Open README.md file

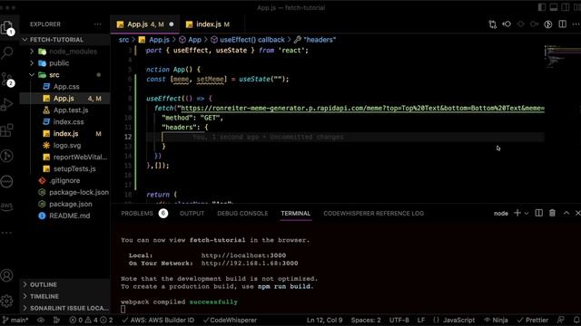[x=65, y=216]
